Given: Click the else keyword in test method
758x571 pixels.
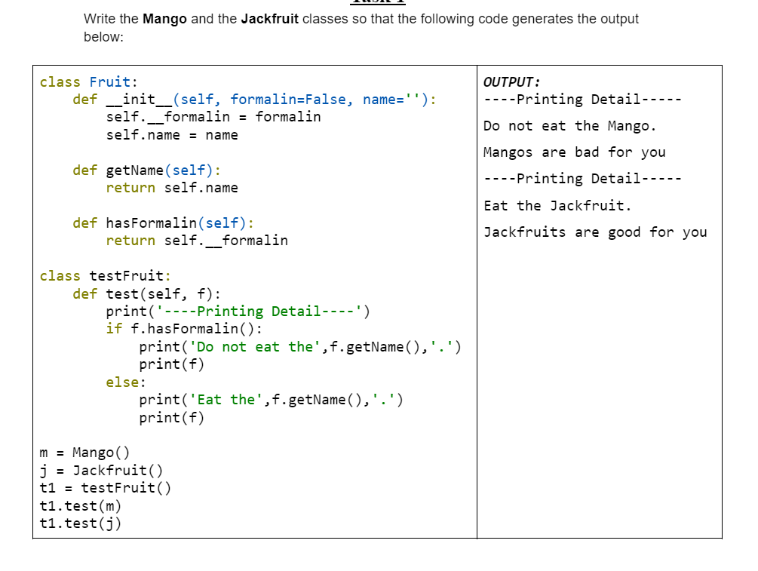Looking at the screenshot, I should pyautogui.click(x=121, y=382).
